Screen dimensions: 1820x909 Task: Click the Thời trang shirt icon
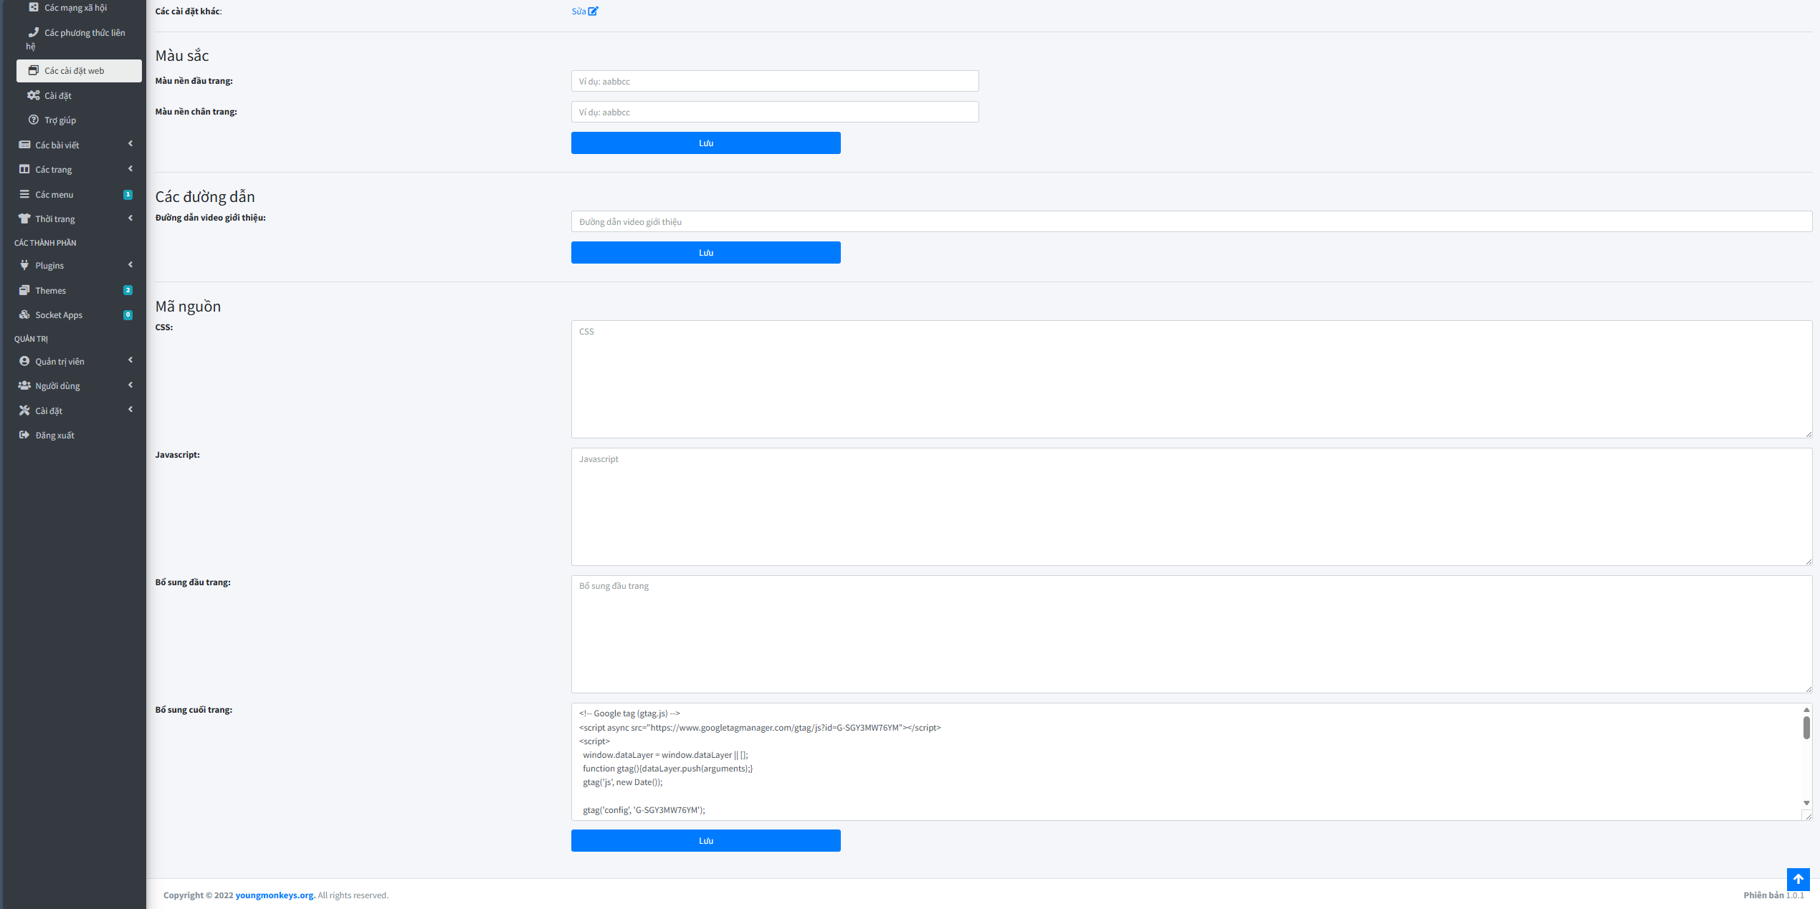(x=24, y=218)
